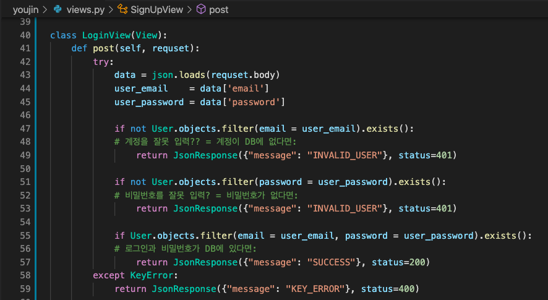Click the Python file icon in breadcrumb
The width and height of the screenshot is (548, 300).
point(58,9)
